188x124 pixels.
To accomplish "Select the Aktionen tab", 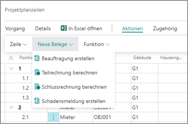I will [x=132, y=29].
